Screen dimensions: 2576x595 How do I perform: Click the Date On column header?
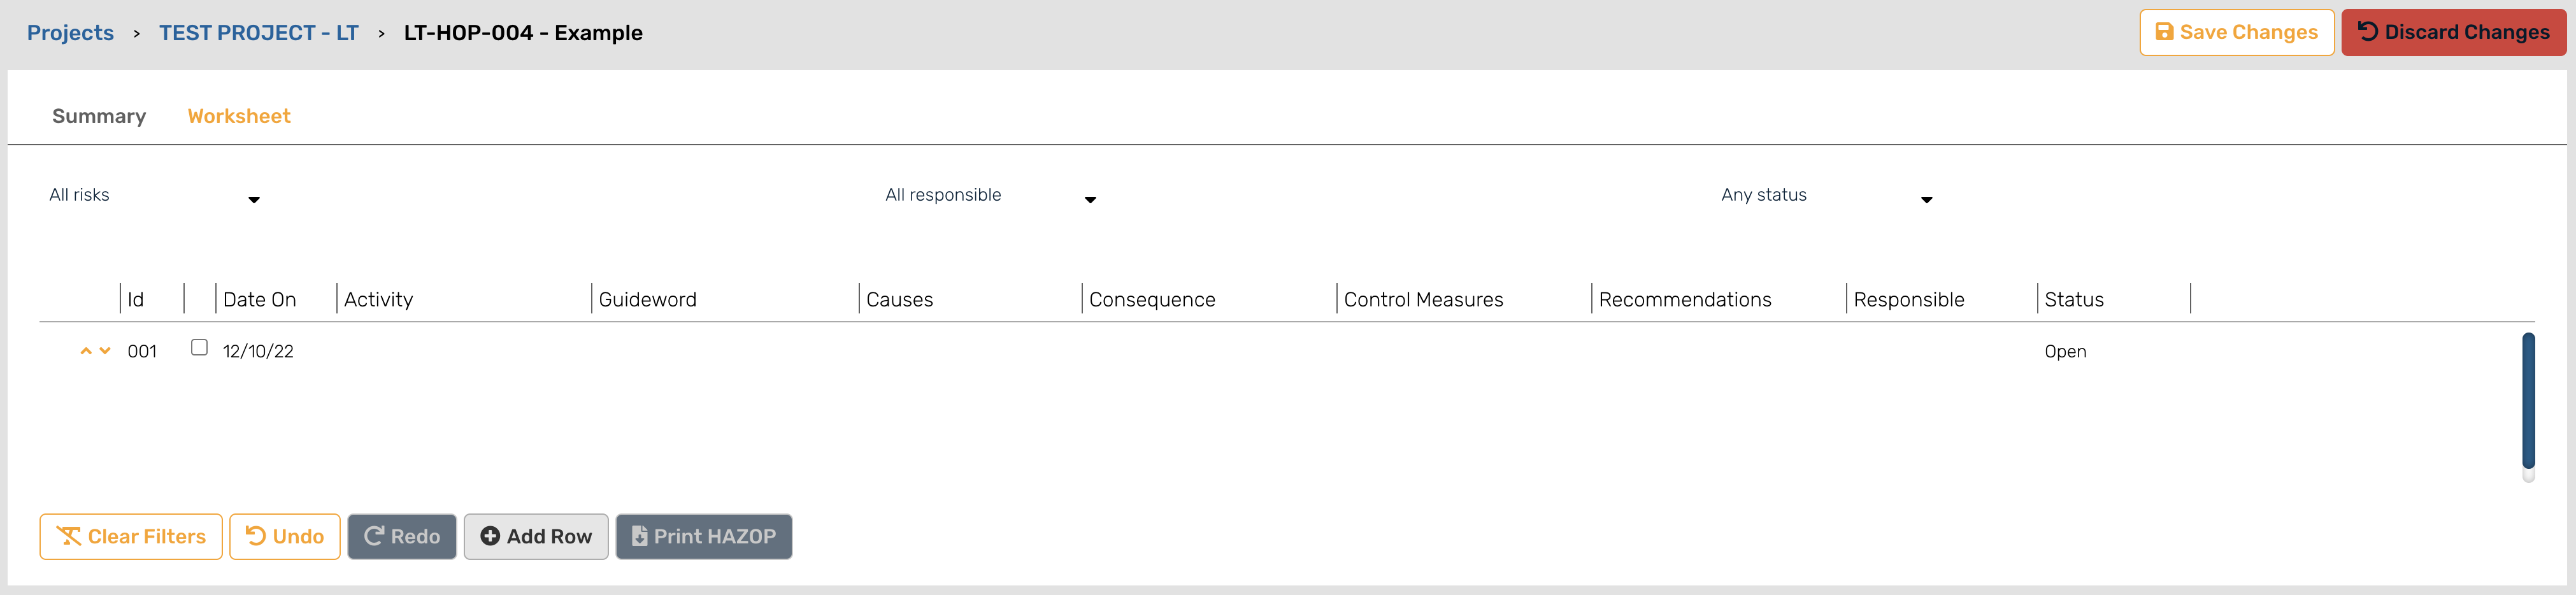(260, 299)
